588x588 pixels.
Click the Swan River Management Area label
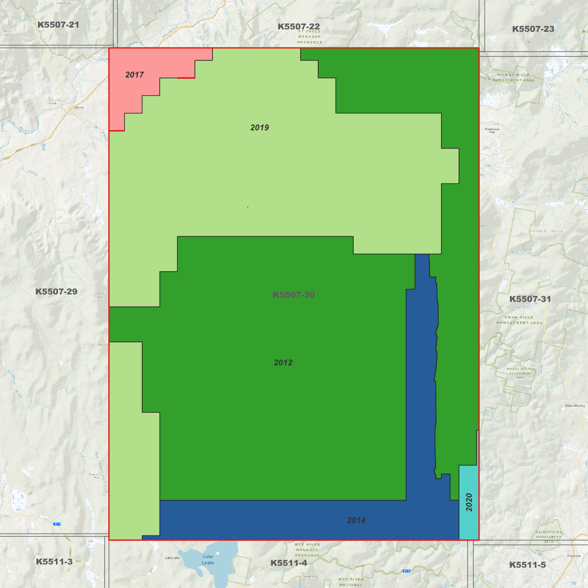tap(519, 320)
